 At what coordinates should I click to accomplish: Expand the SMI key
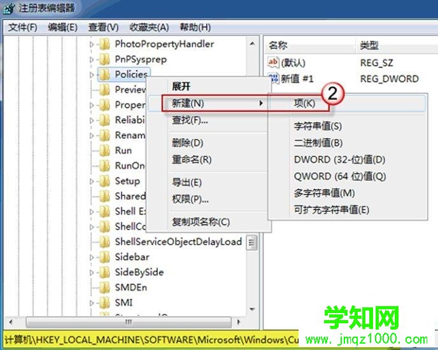92,303
